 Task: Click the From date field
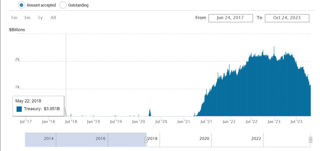click(231, 18)
